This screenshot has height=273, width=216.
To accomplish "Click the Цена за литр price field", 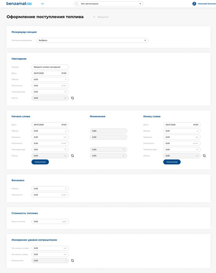I will coord(50,221).
